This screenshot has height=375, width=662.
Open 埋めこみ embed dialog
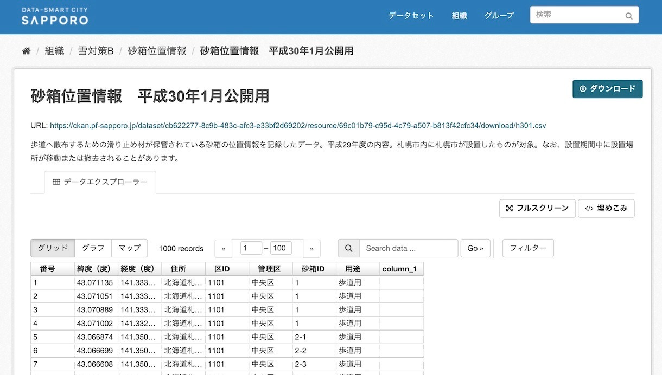click(606, 208)
